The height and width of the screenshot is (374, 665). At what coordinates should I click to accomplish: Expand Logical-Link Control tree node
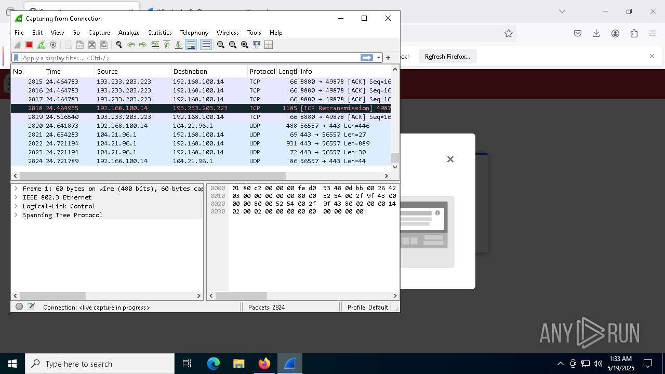click(x=16, y=206)
